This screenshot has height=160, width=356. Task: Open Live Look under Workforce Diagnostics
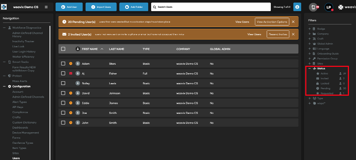(18, 47)
